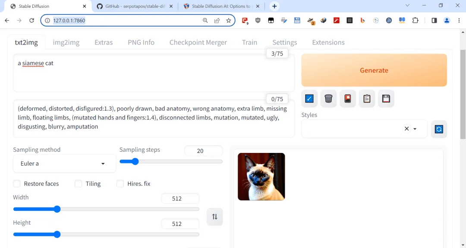Screen dimensions: 466x248
Task: Switch to the img2img tab
Action: (66, 42)
